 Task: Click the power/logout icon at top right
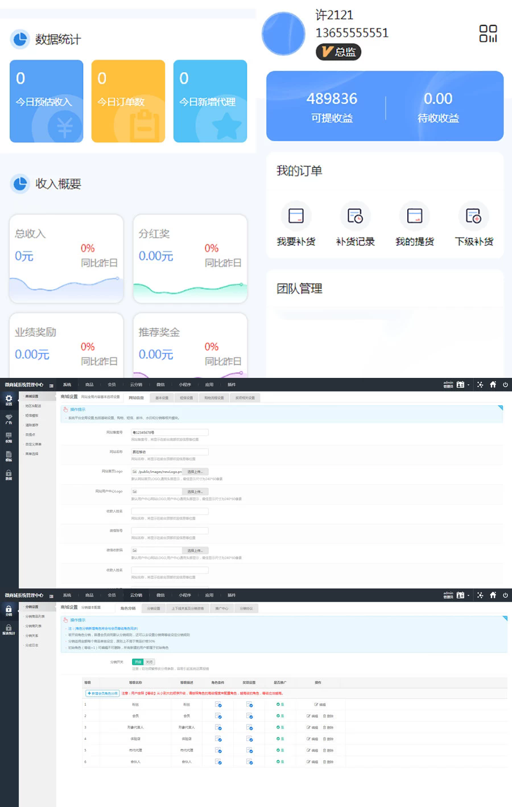[x=505, y=384]
